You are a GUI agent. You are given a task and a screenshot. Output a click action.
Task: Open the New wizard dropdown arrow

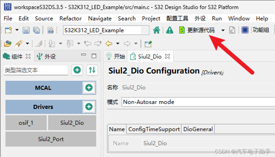coord(17,30)
